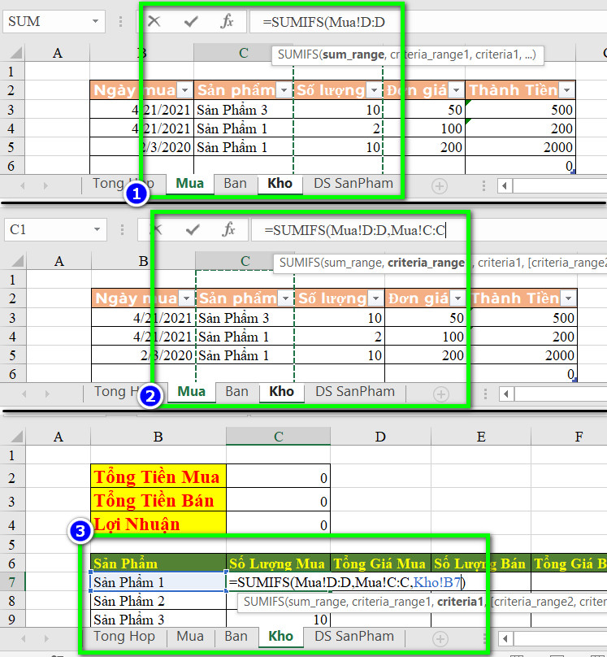This screenshot has width=607, height=657.
Task: Click Insert Function fx in top formula bar
Action: click(227, 21)
